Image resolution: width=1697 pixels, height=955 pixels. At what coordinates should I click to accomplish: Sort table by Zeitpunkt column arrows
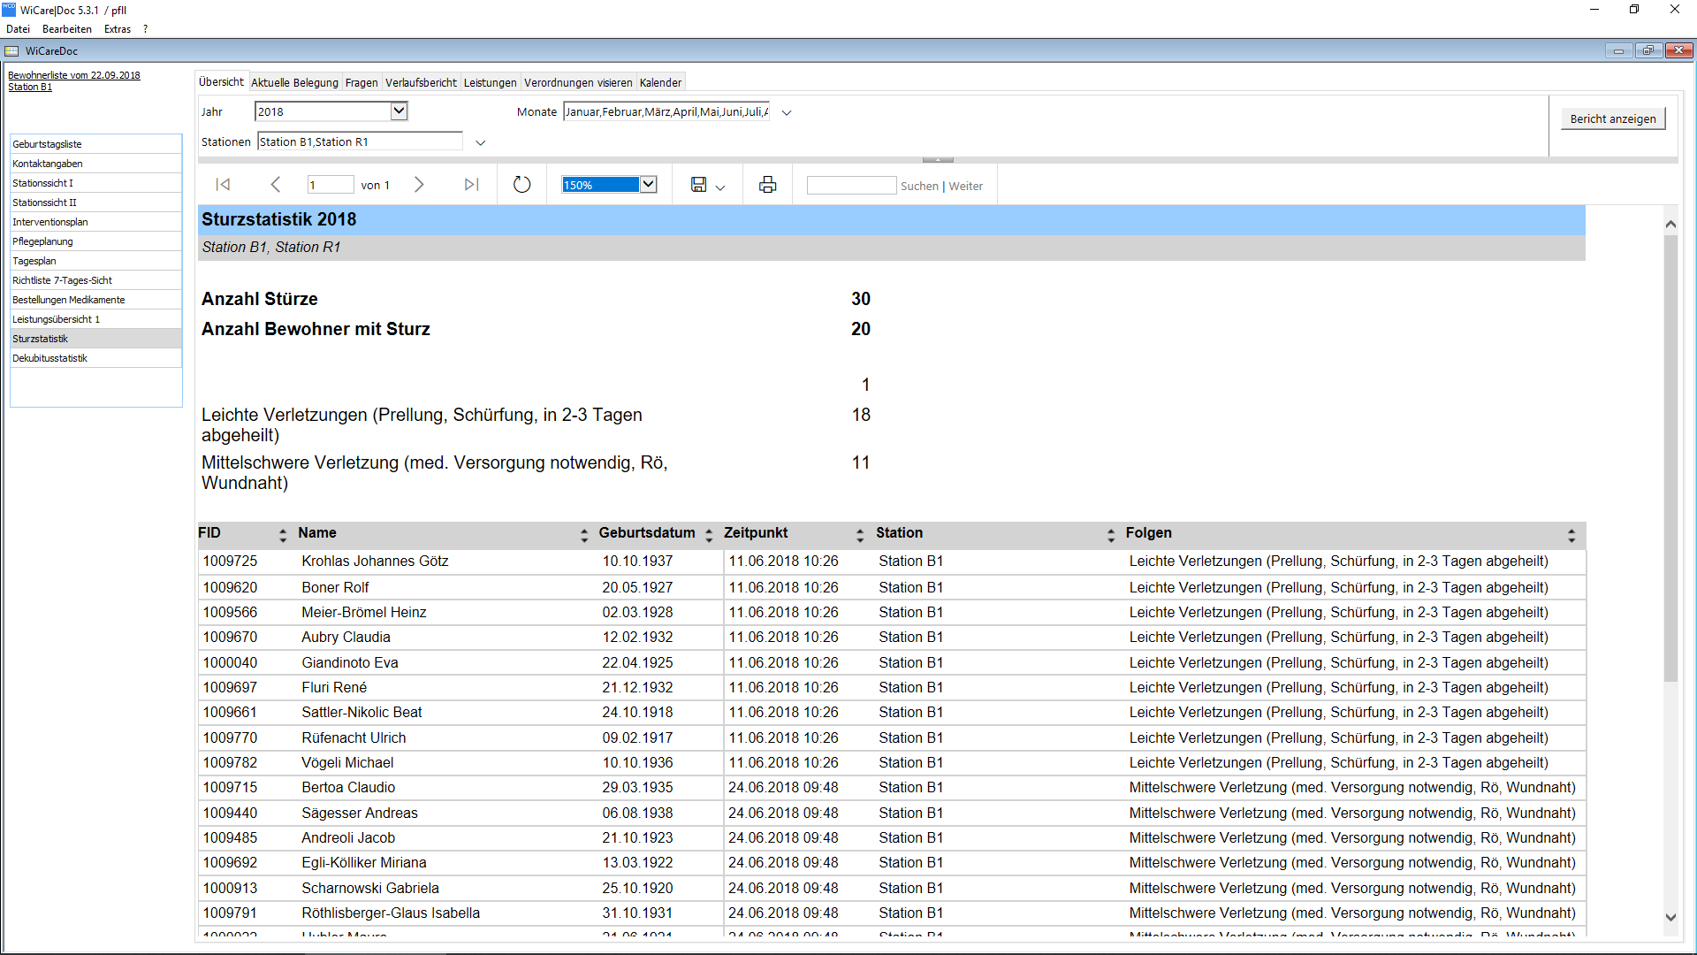click(860, 534)
